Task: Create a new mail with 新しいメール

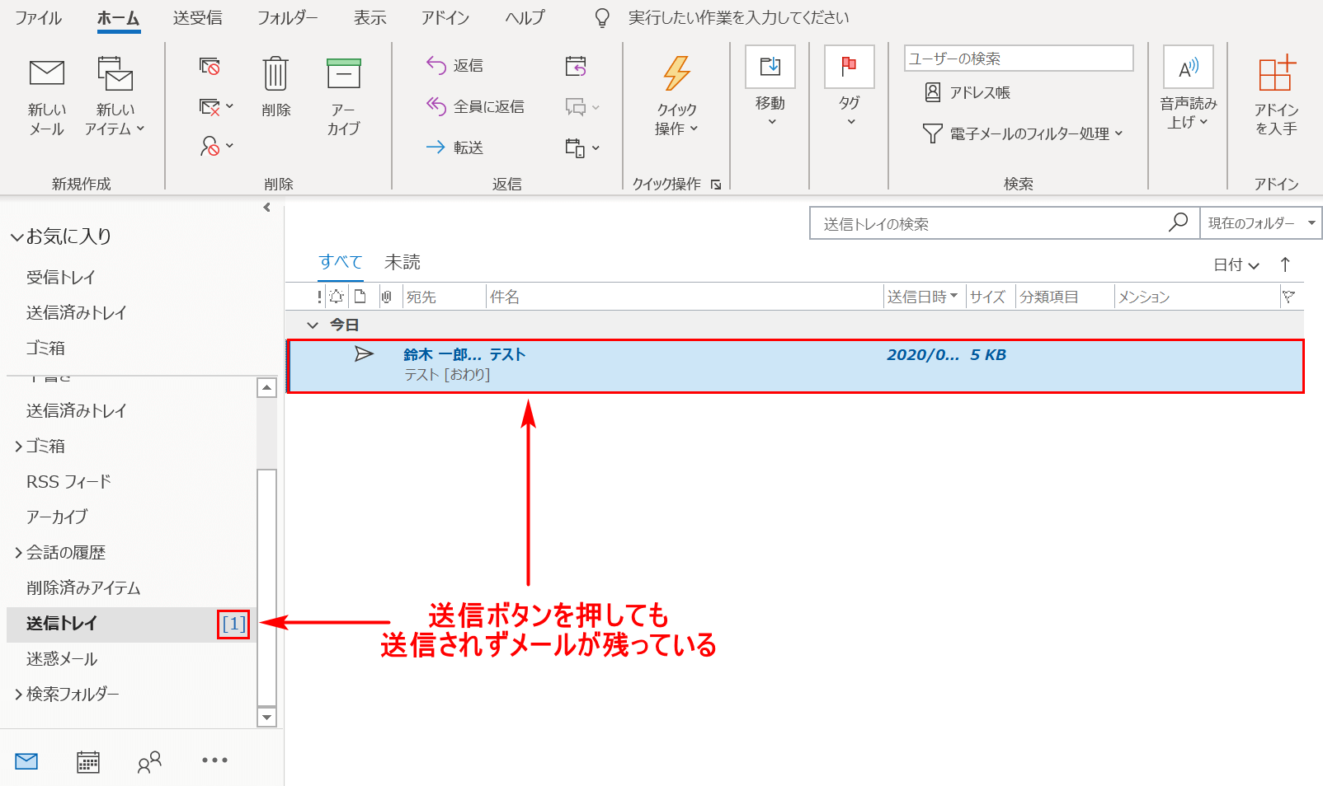Action: click(47, 96)
